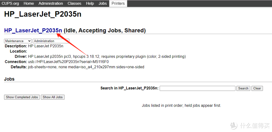
Task: Click the 'Jobs listed in print order' note
Action: click(x=181, y=105)
